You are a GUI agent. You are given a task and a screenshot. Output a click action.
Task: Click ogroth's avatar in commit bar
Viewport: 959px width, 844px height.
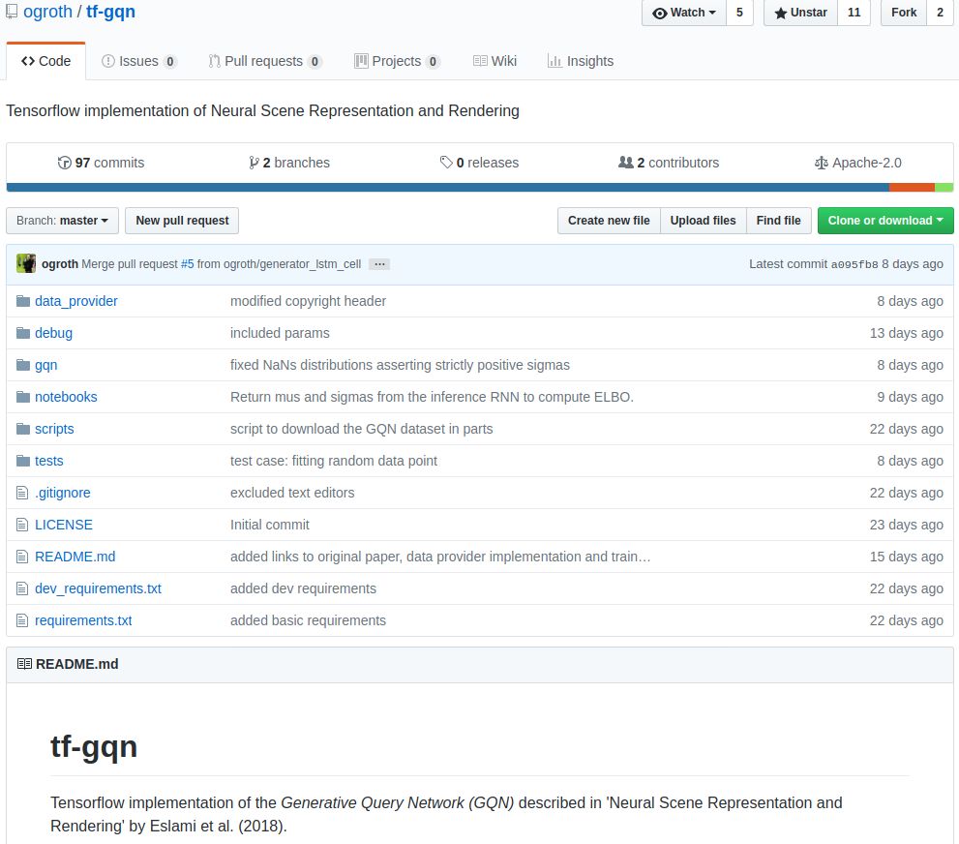26,263
